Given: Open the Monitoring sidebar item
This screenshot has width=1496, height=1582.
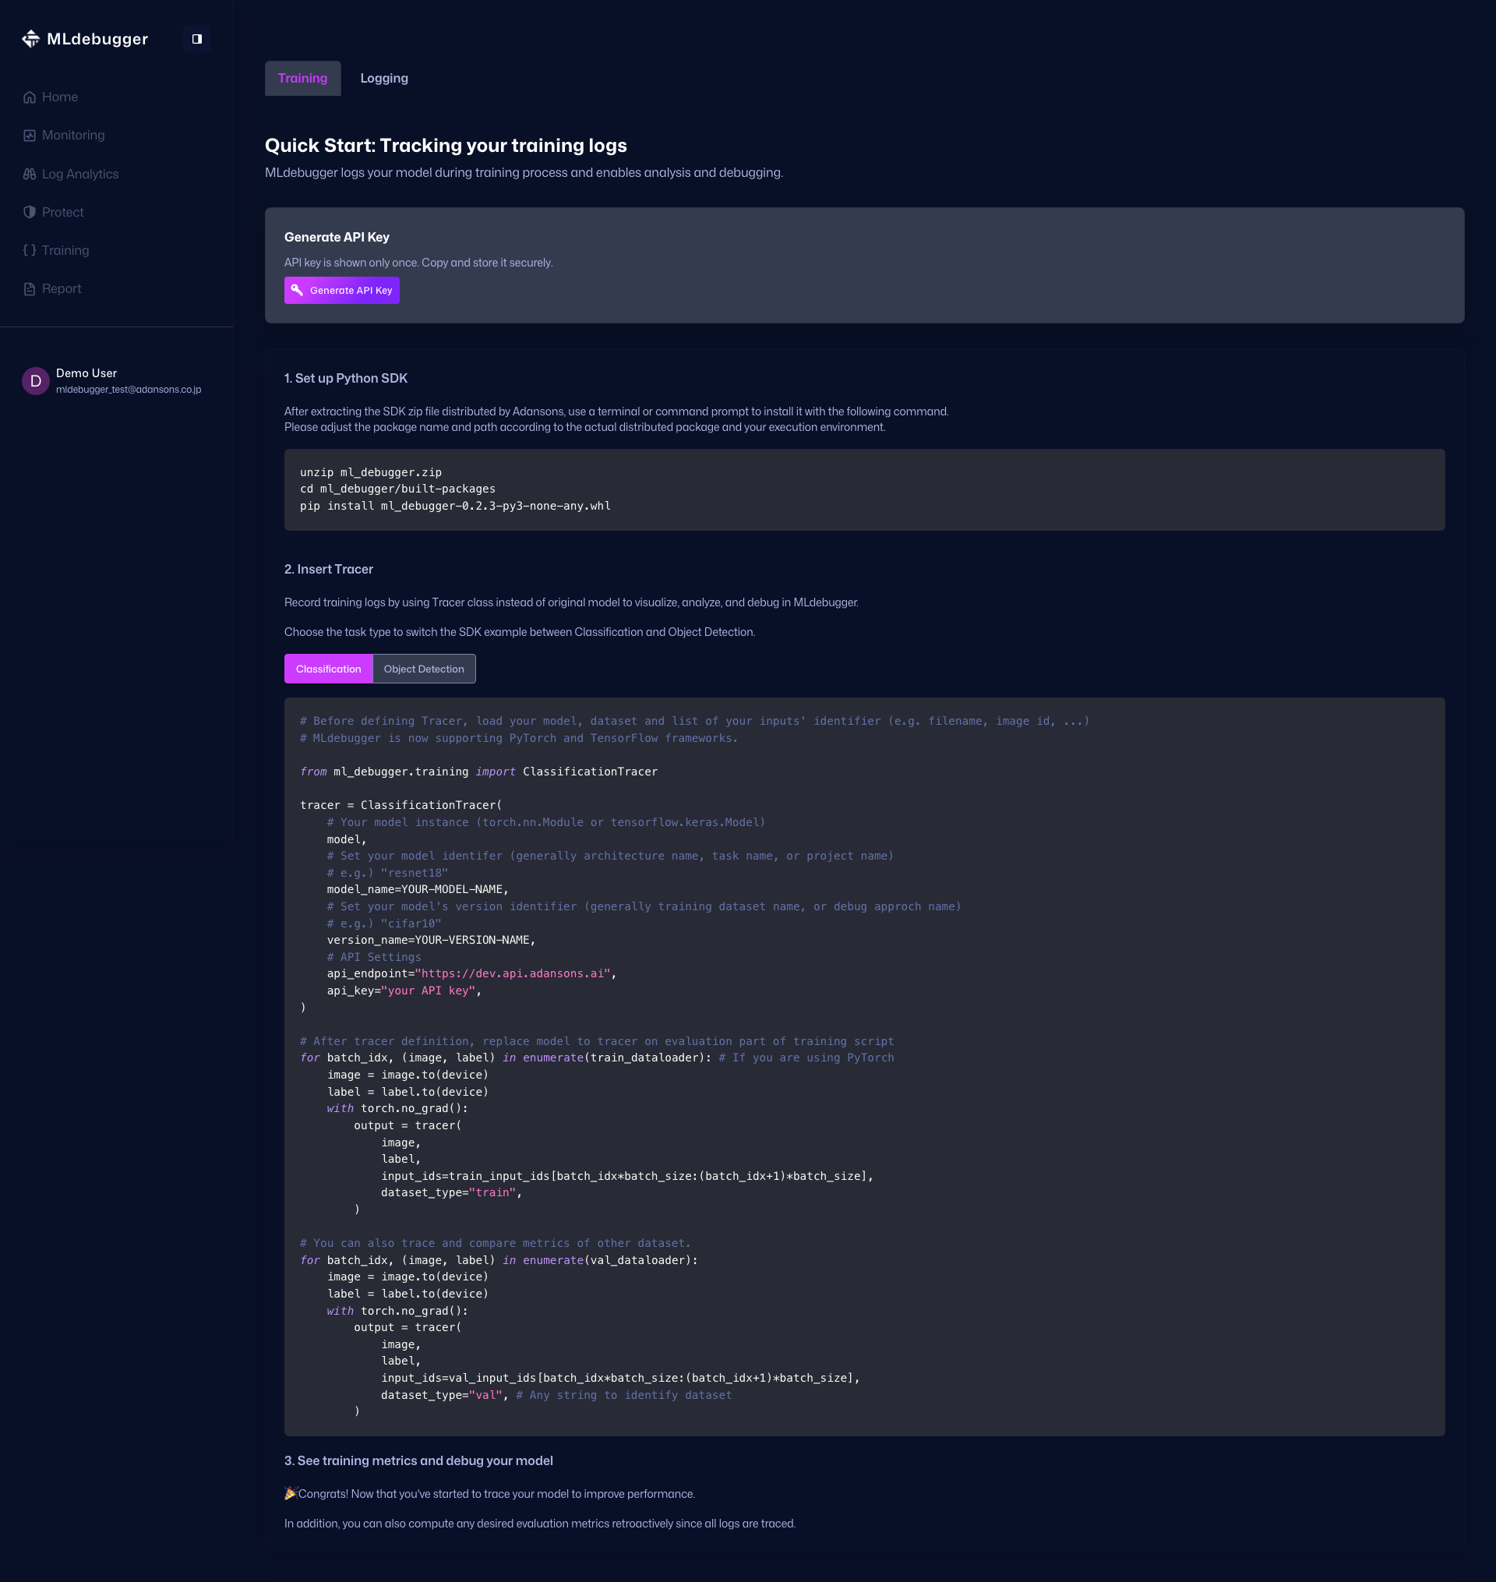Looking at the screenshot, I should click(x=72, y=136).
